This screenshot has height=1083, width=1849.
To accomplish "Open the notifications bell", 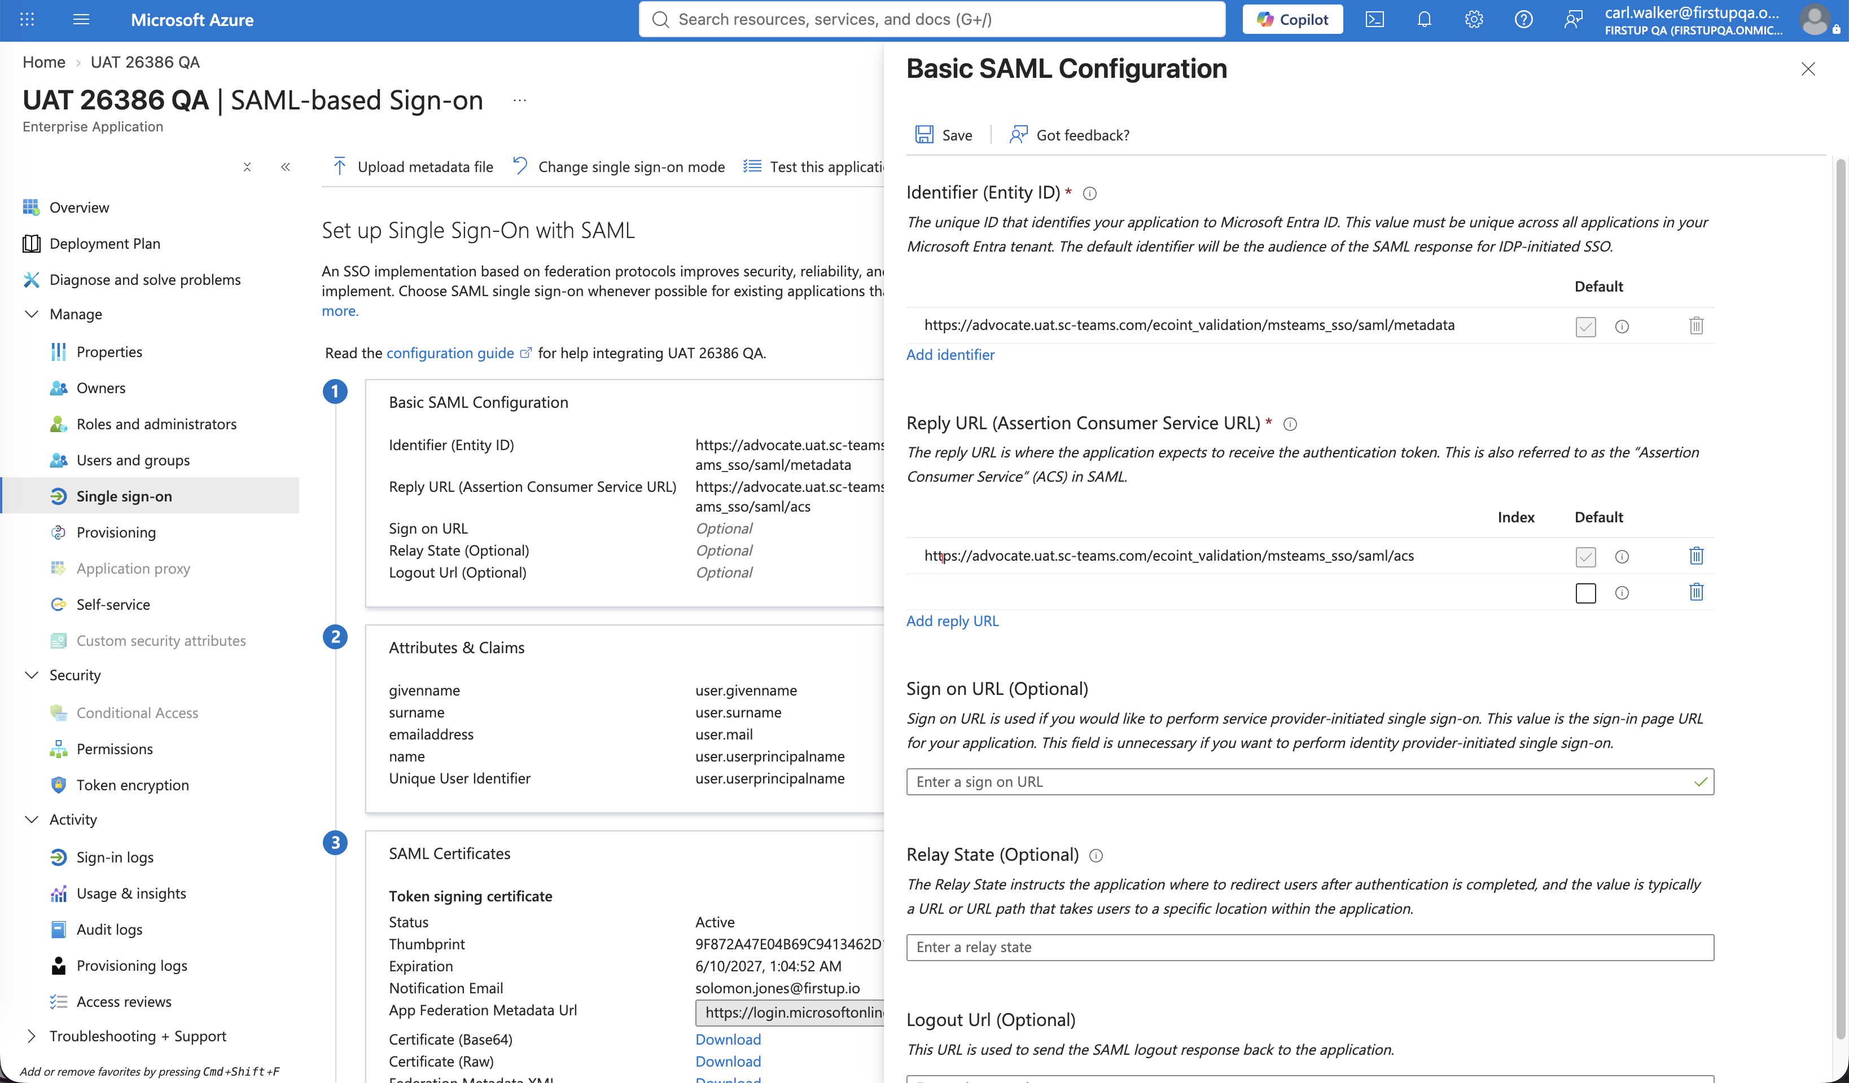I will point(1424,20).
